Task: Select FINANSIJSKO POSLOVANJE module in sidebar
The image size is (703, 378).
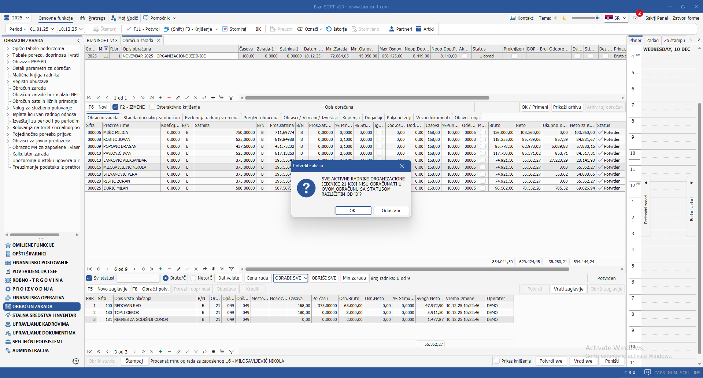Action: pyautogui.click(x=40, y=263)
